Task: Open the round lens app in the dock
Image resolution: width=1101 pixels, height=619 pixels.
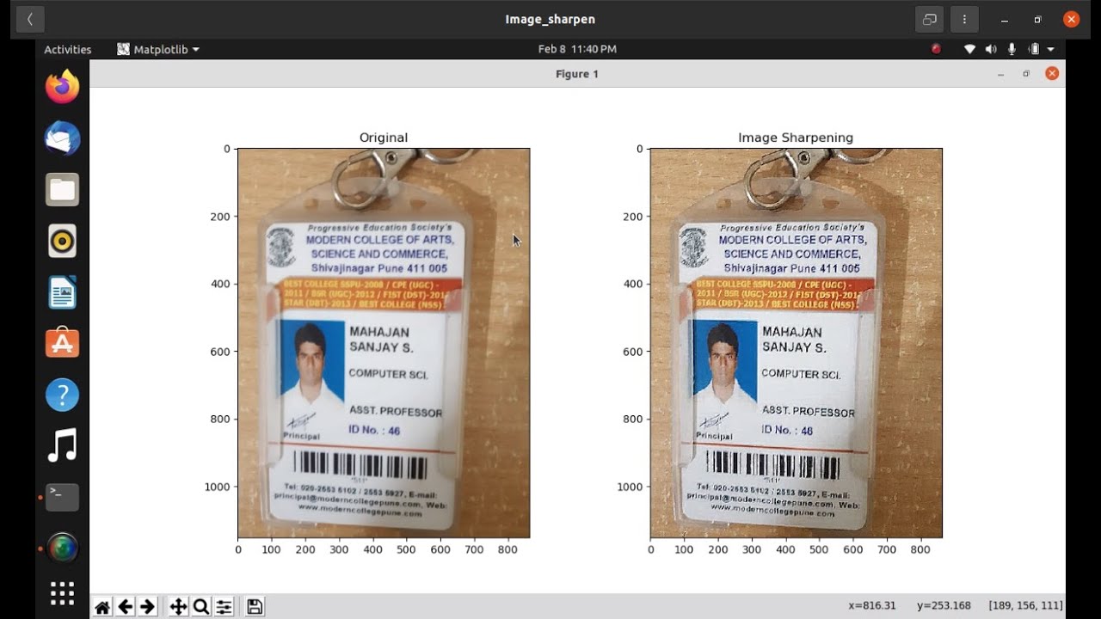Action: (x=63, y=548)
